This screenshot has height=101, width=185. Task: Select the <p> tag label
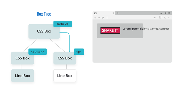click(79, 52)
